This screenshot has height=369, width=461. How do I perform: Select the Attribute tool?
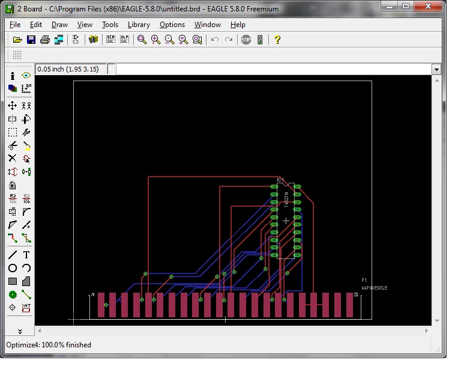coord(26,308)
